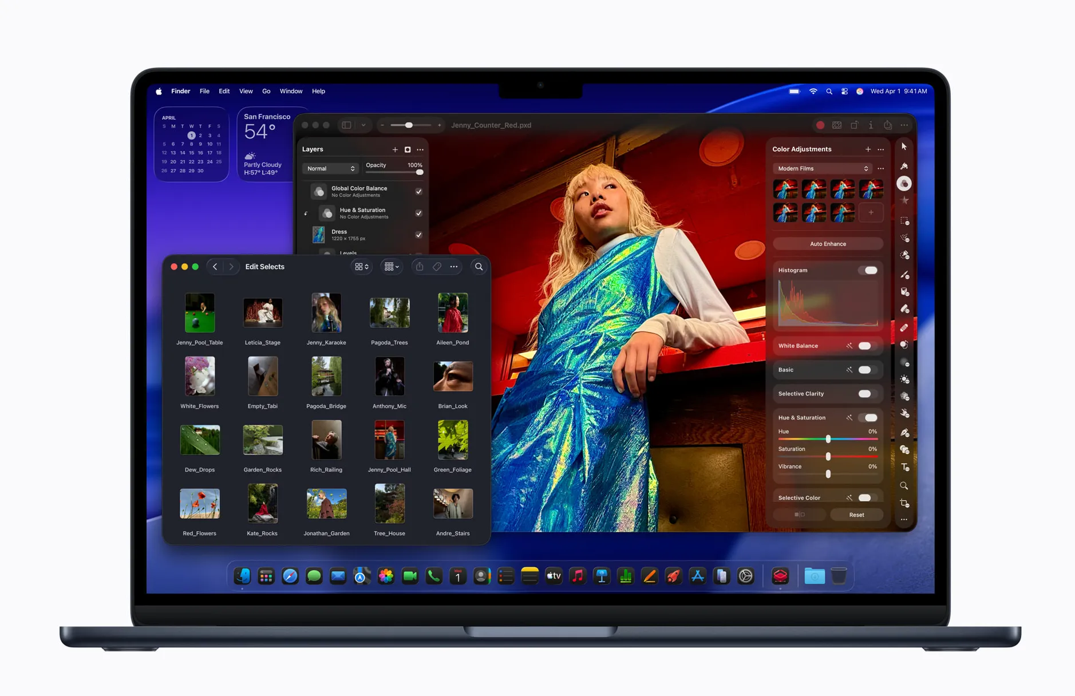The height and width of the screenshot is (696, 1075).
Task: Open the Window menu in the menu bar
Action: (291, 91)
